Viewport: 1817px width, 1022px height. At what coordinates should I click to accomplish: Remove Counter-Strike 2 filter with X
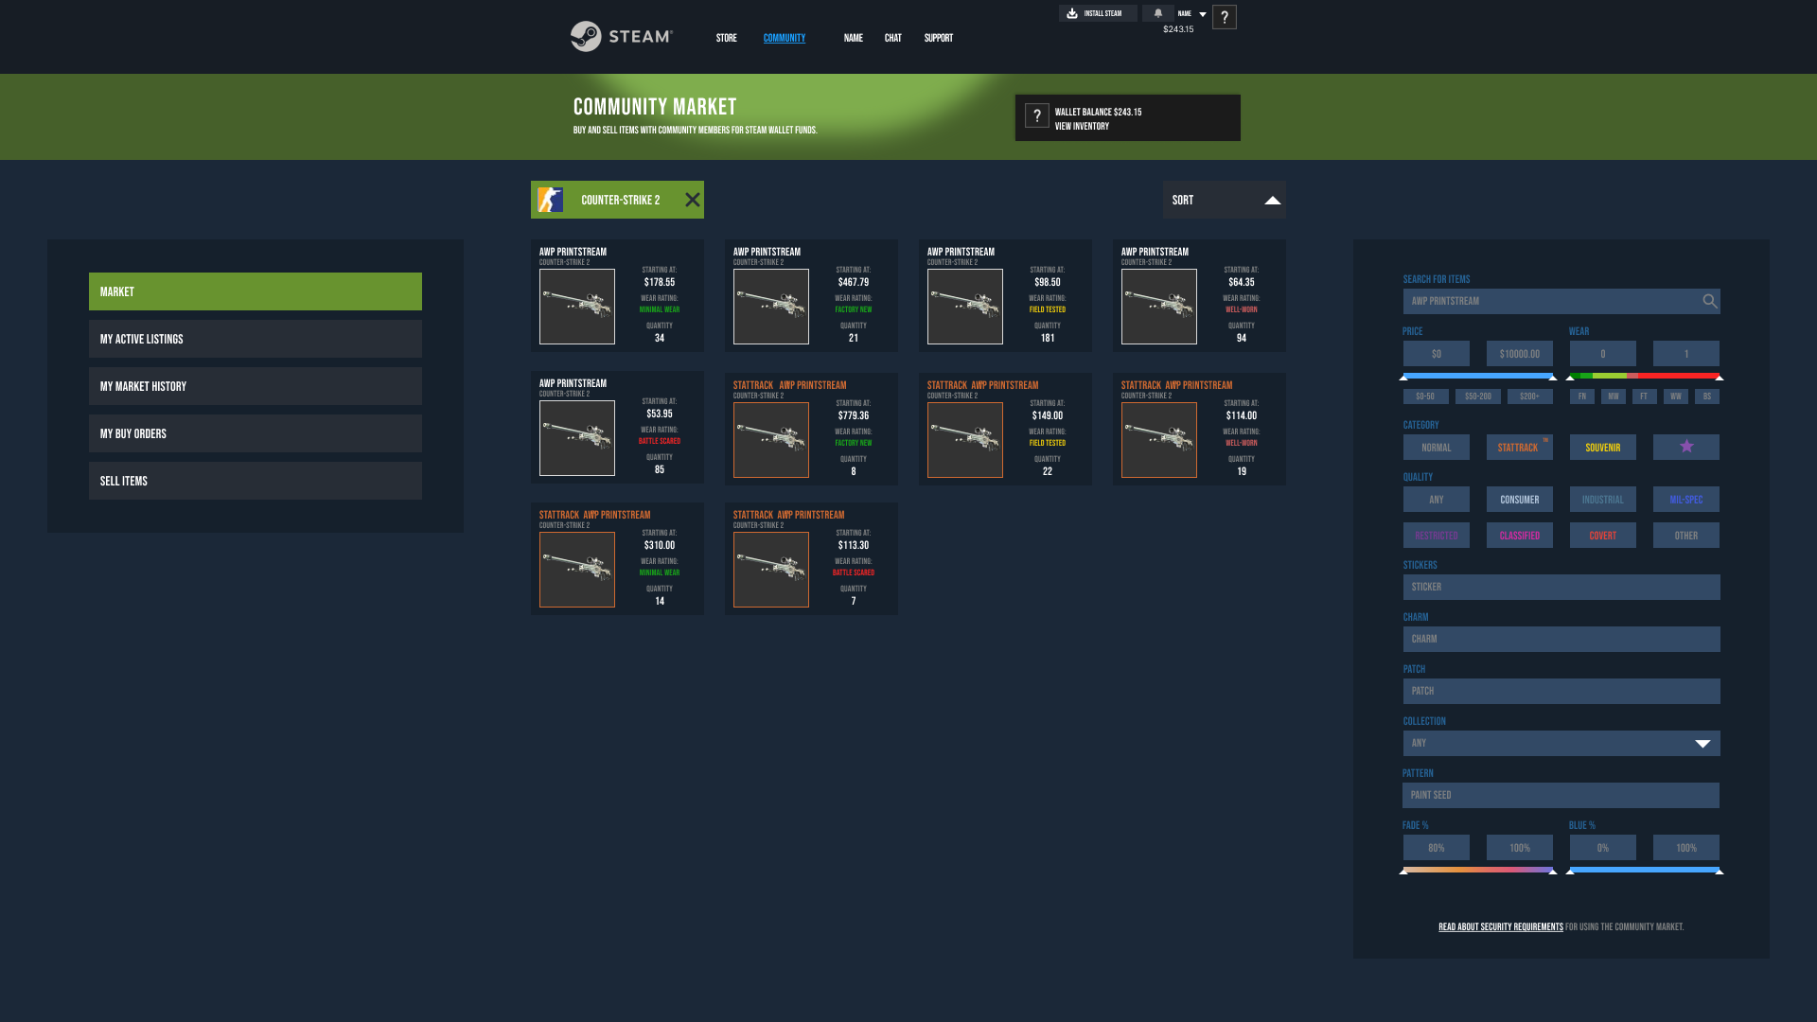[693, 200]
